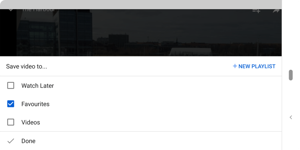Screen dimensions: 300x150
Task: Minimize the player using the down chevron
Action: coord(11,10)
